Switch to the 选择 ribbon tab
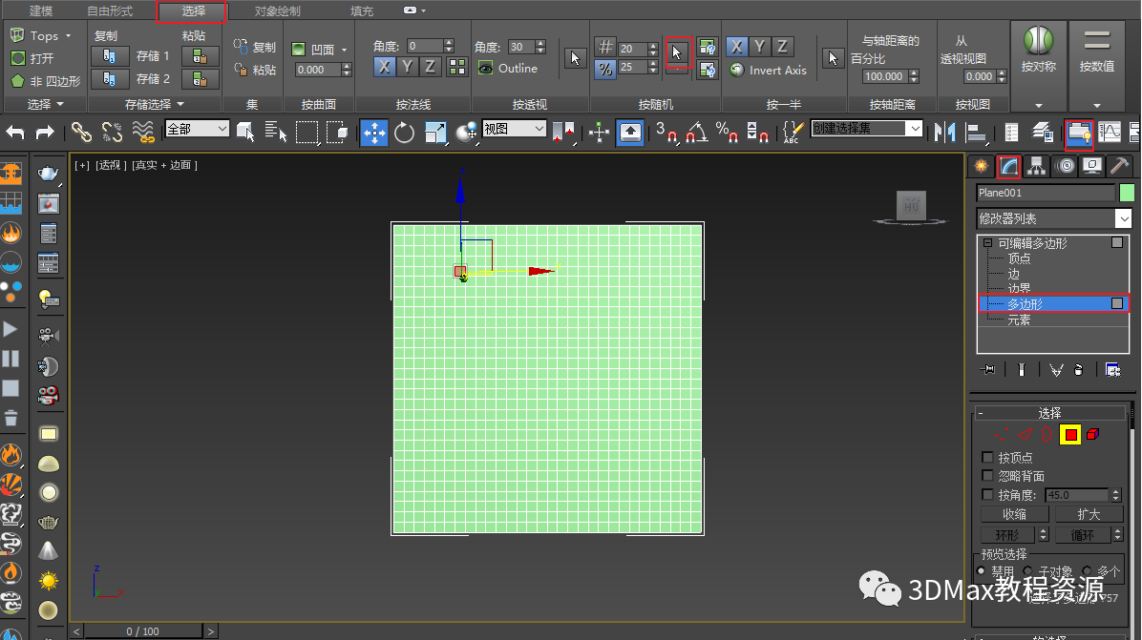Image resolution: width=1142 pixels, height=640 pixels. [193, 10]
